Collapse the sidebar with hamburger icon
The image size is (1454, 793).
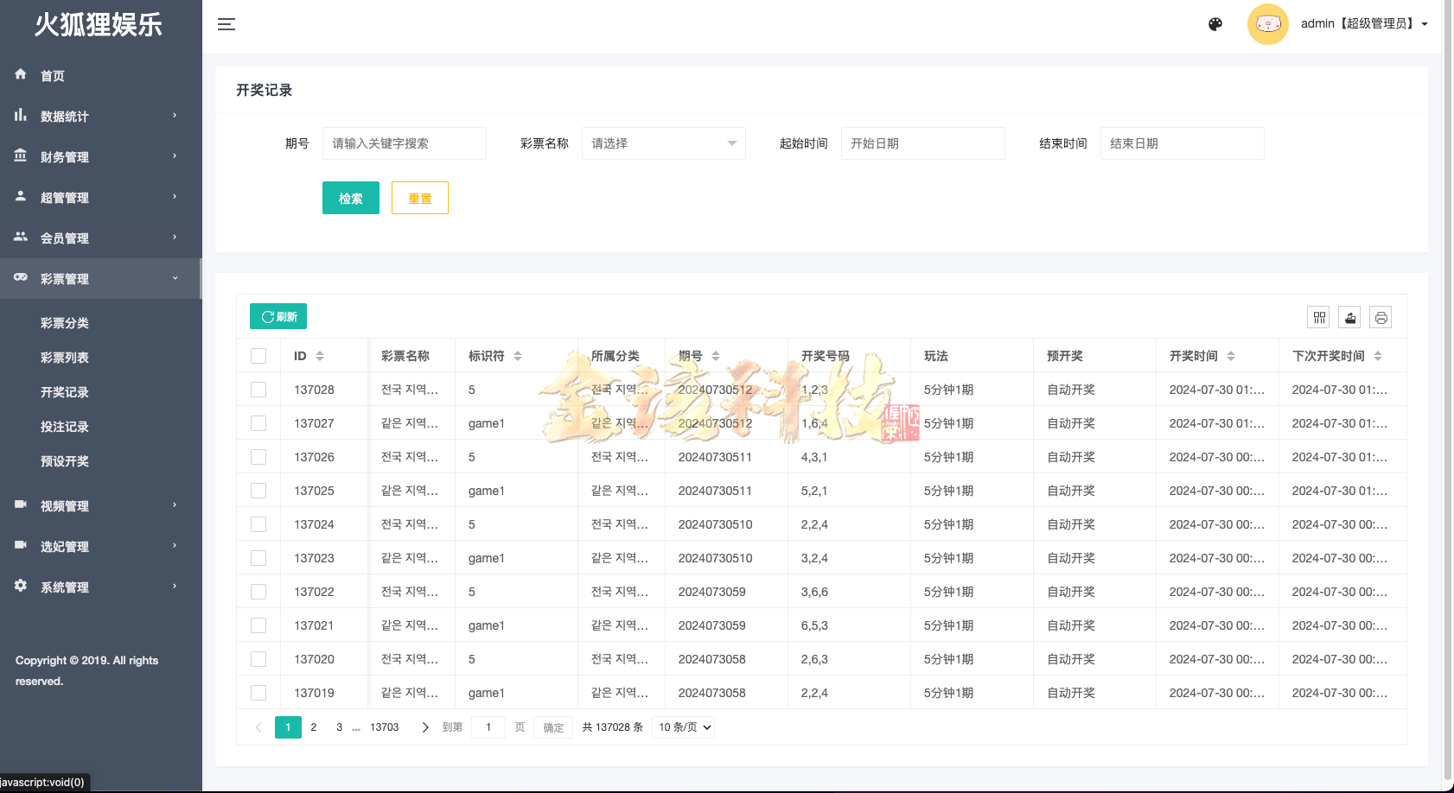click(226, 24)
